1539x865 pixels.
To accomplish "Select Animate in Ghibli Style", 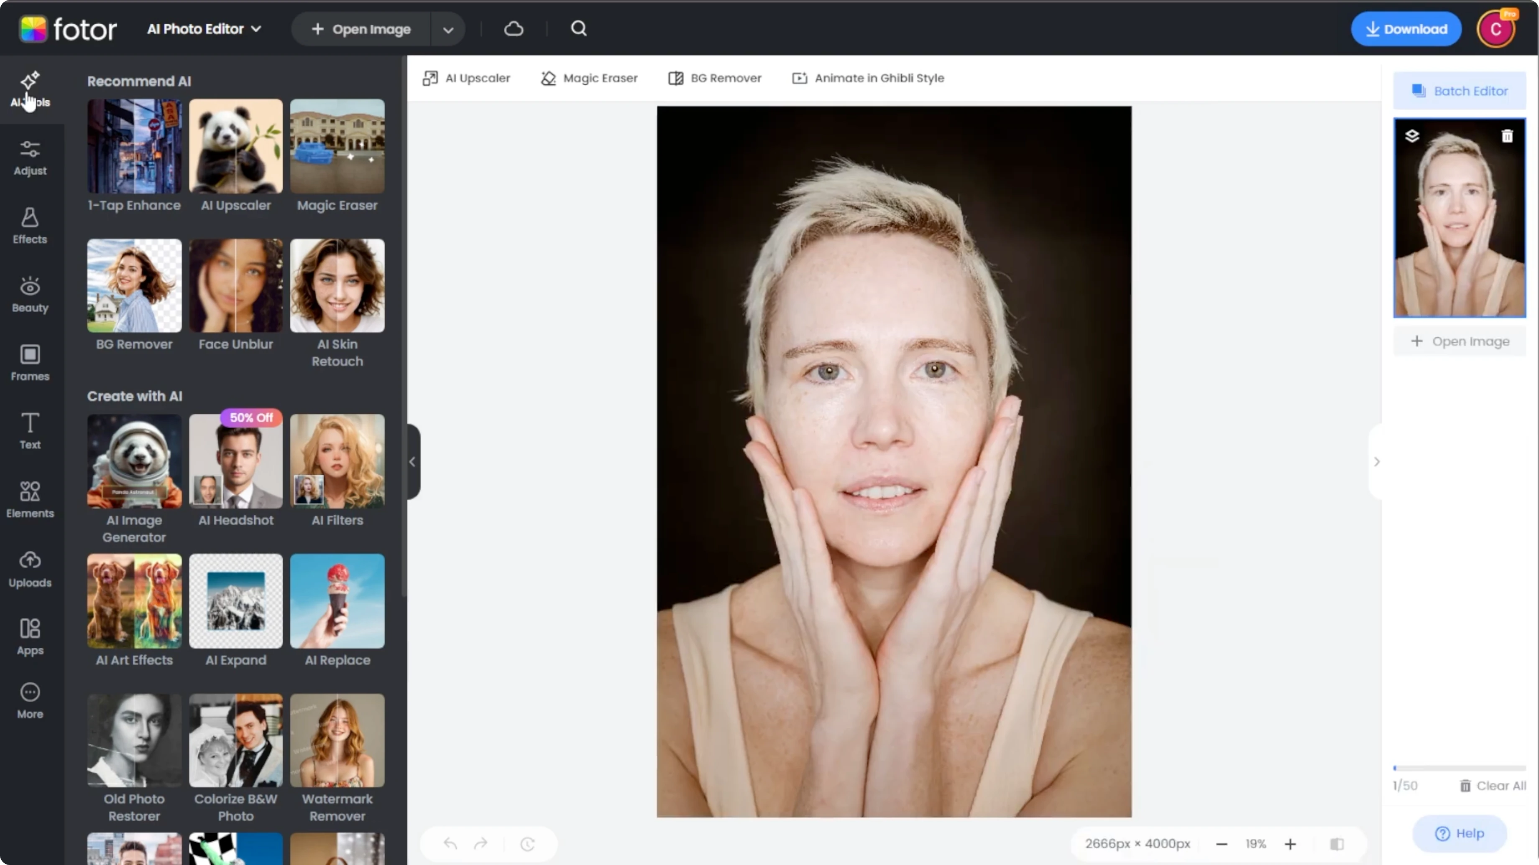I will pos(868,78).
